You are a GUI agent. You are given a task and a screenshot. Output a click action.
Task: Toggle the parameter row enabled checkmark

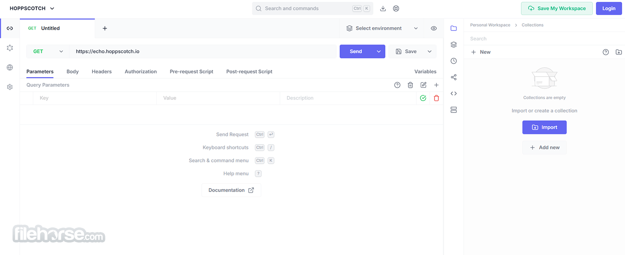tap(423, 98)
